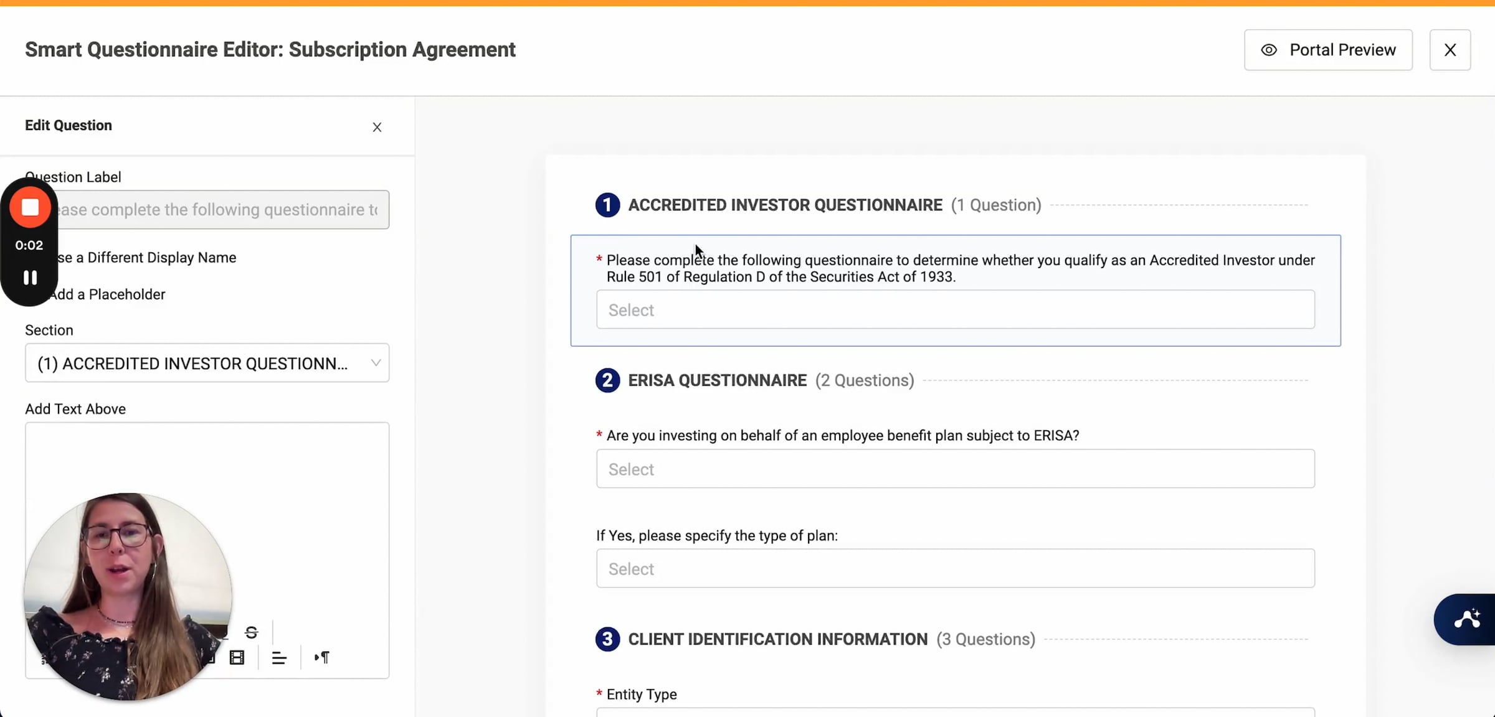Insert a video using the film icon

[236, 657]
